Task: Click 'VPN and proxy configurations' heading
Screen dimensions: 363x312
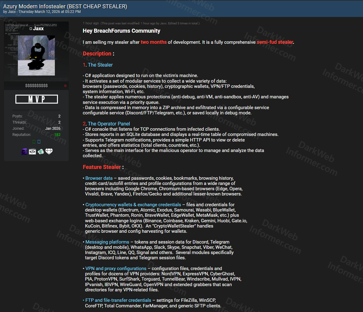Action: click(116, 269)
